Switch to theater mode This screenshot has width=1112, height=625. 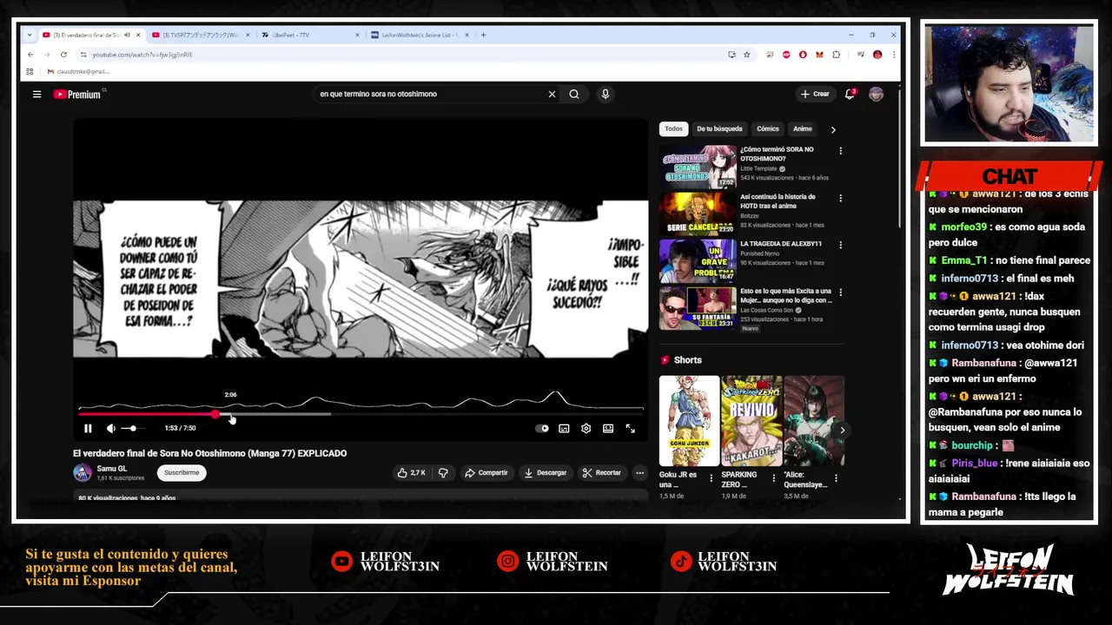point(608,428)
